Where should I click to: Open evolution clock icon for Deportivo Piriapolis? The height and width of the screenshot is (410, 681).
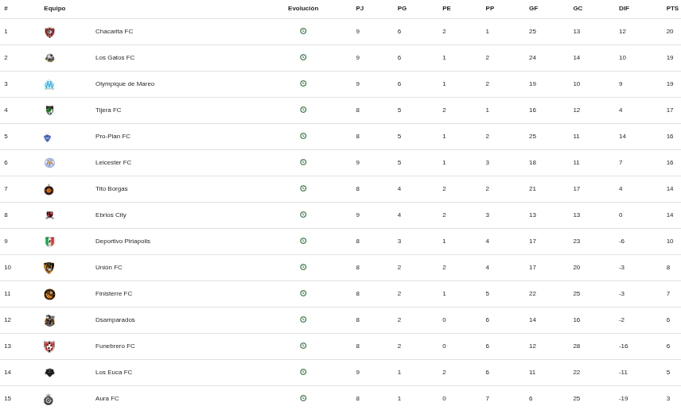[x=303, y=241]
